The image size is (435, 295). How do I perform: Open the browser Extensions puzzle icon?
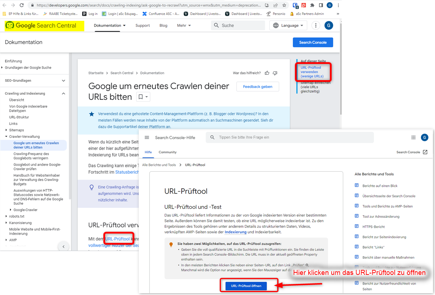(312, 5)
